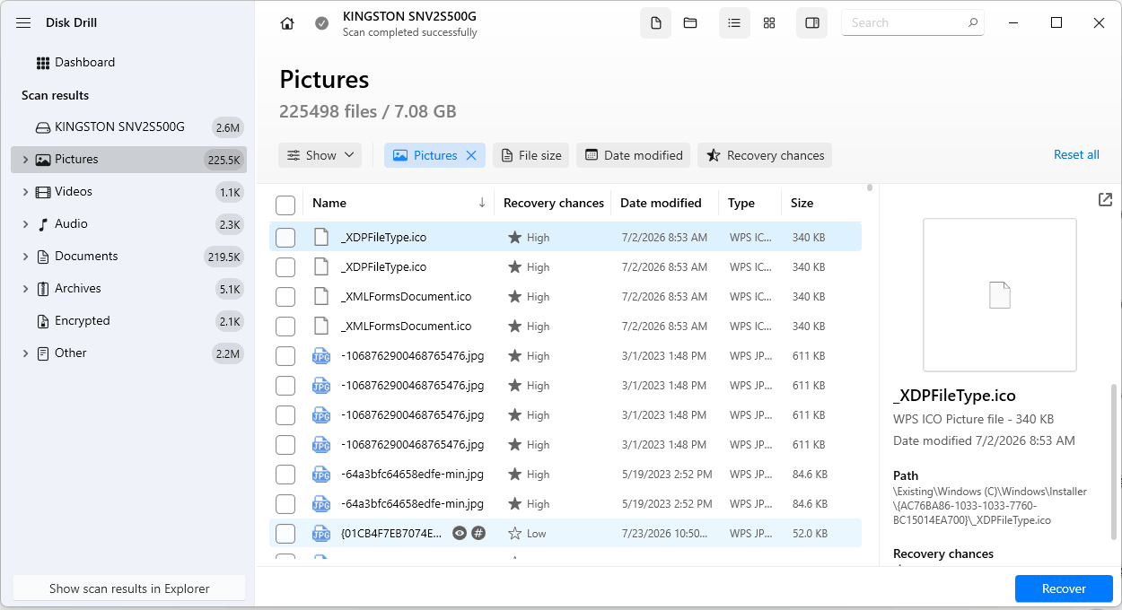Open the Show dropdown filter

[320, 155]
